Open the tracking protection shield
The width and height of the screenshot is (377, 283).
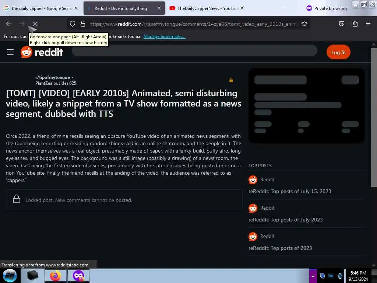point(73,24)
